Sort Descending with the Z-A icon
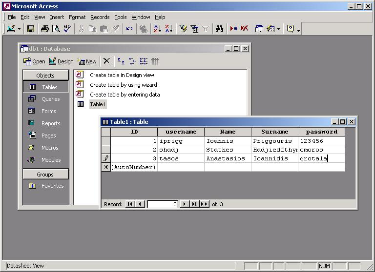 [x=168, y=29]
